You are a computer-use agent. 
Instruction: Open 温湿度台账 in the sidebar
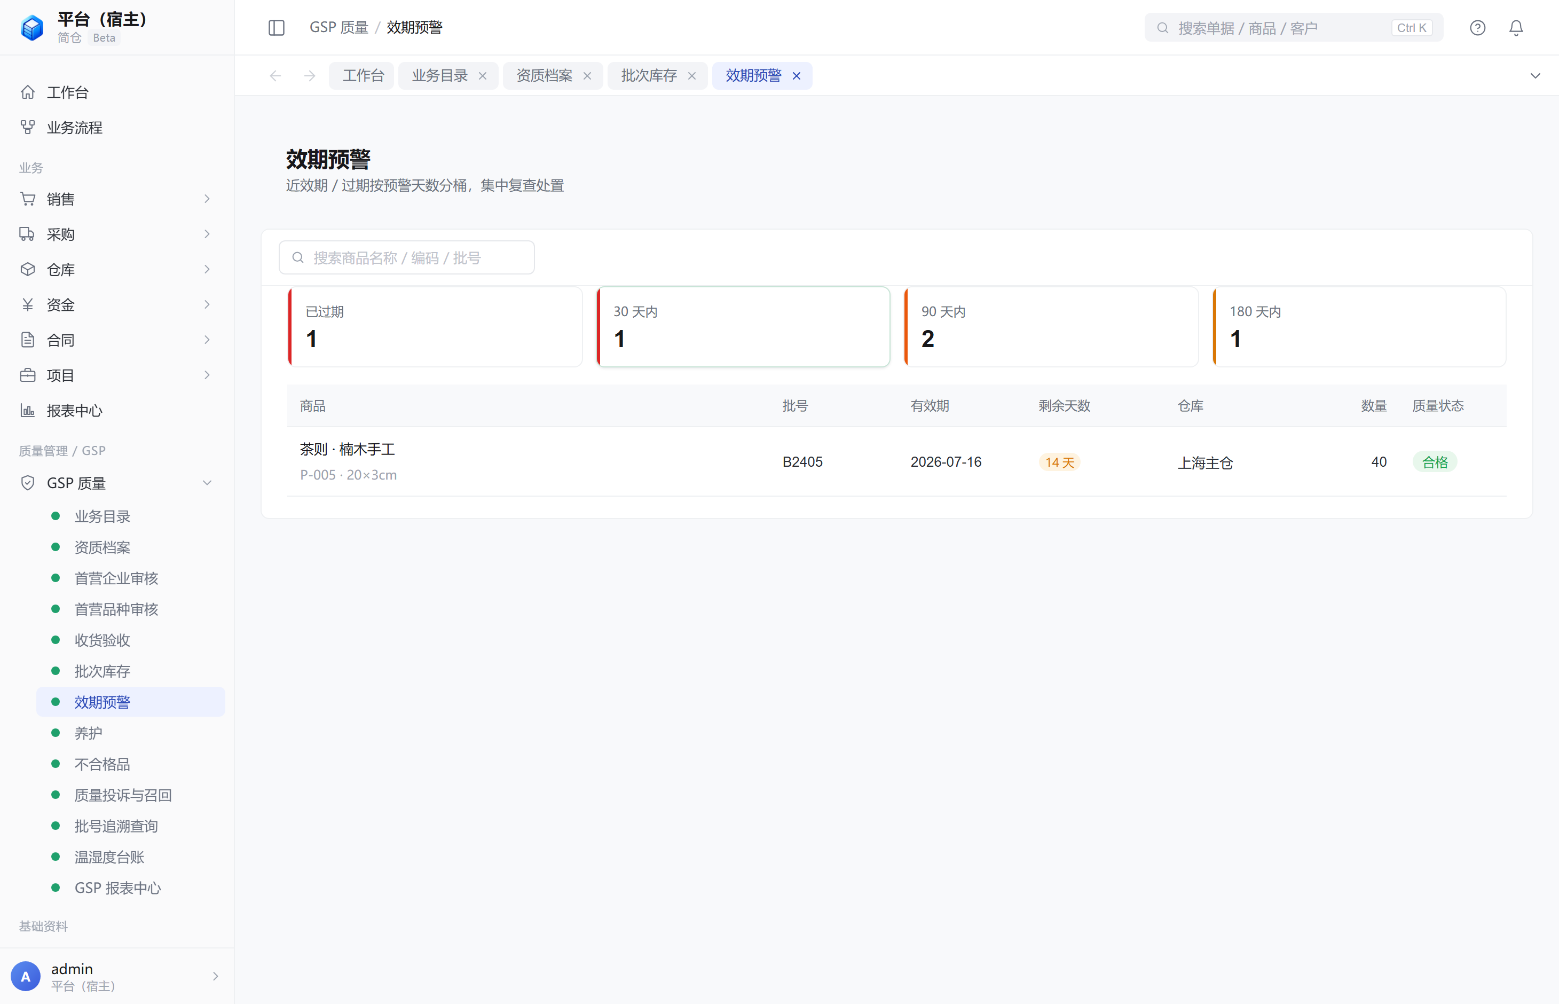130,857
